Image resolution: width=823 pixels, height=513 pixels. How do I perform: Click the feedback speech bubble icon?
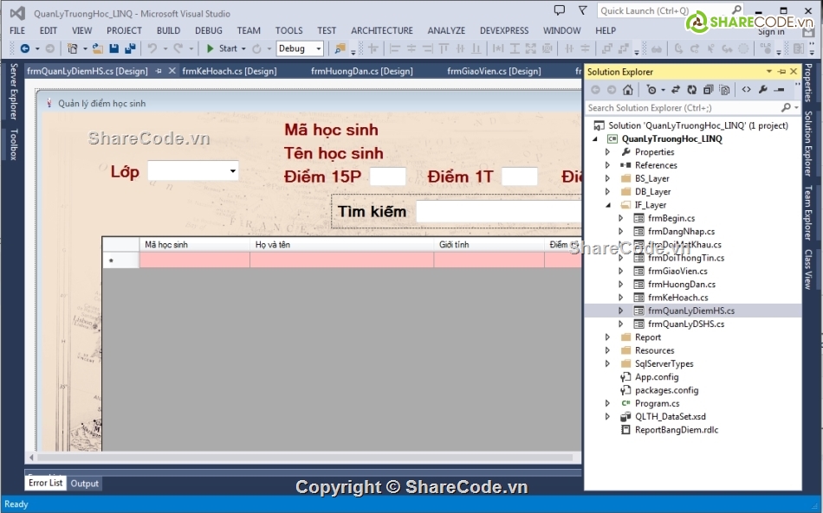(560, 10)
